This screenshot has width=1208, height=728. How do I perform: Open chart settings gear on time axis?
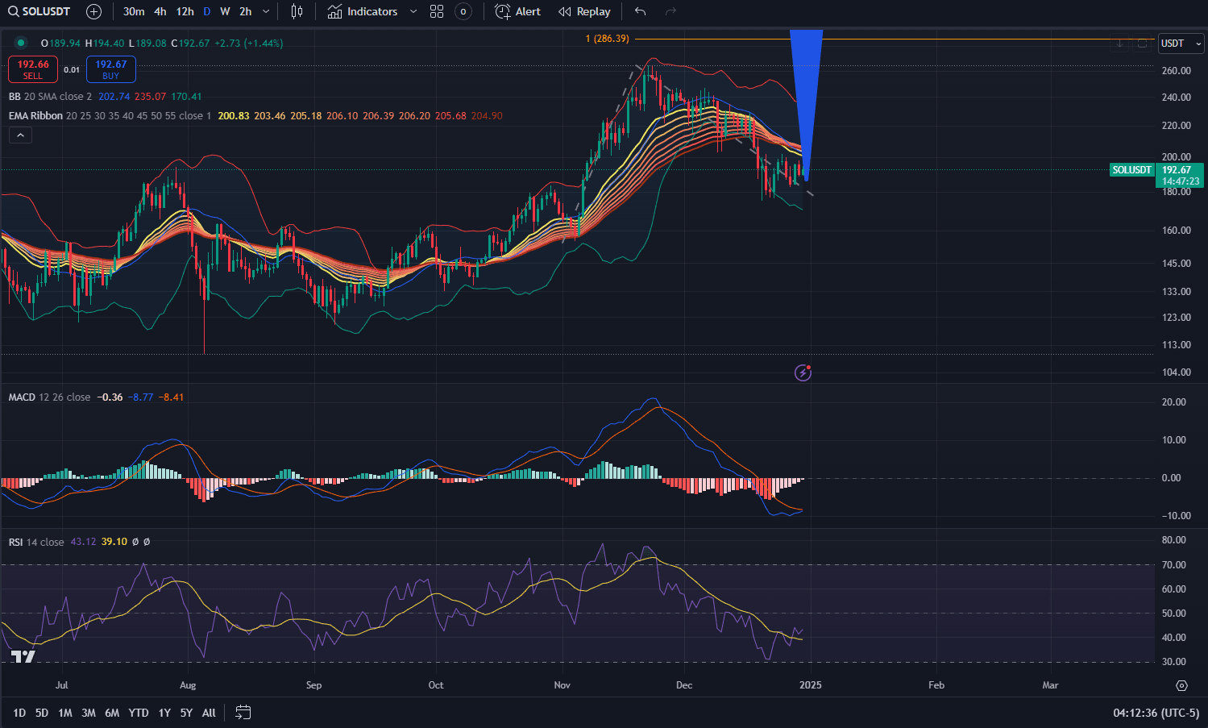(x=1181, y=685)
